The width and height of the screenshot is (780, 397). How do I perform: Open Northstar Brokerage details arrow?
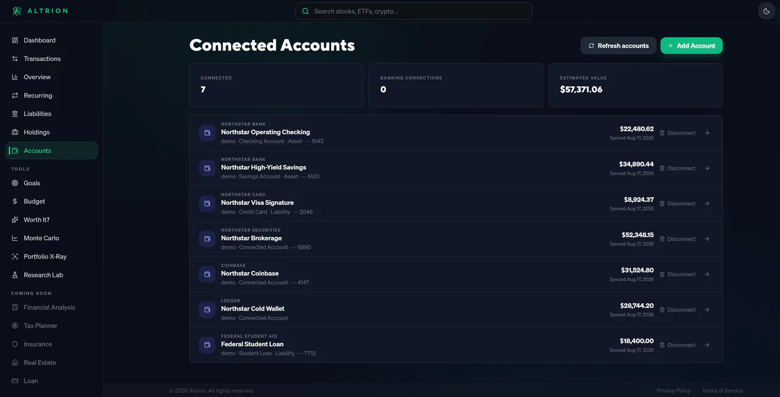pos(707,239)
